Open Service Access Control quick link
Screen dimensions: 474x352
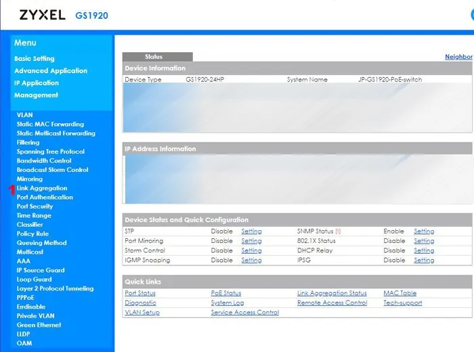pos(245,313)
